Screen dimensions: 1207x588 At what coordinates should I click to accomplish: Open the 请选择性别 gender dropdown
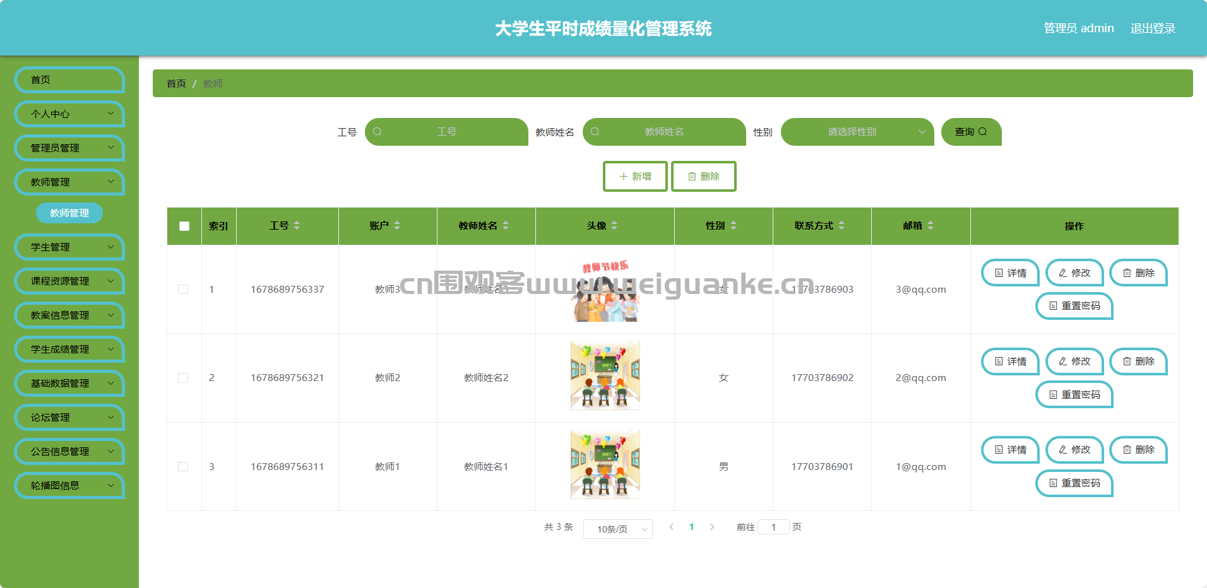(x=857, y=132)
